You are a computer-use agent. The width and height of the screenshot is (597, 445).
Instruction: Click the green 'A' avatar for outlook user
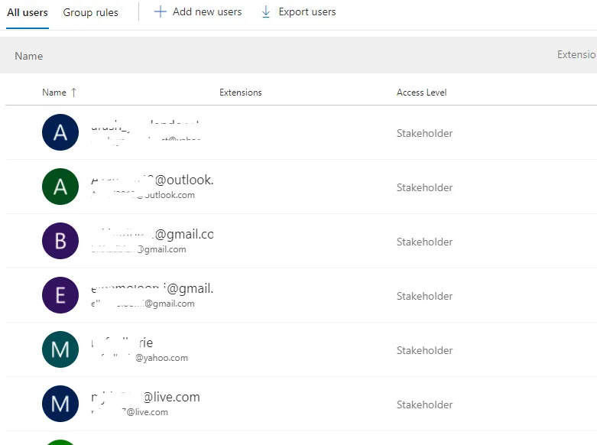60,187
